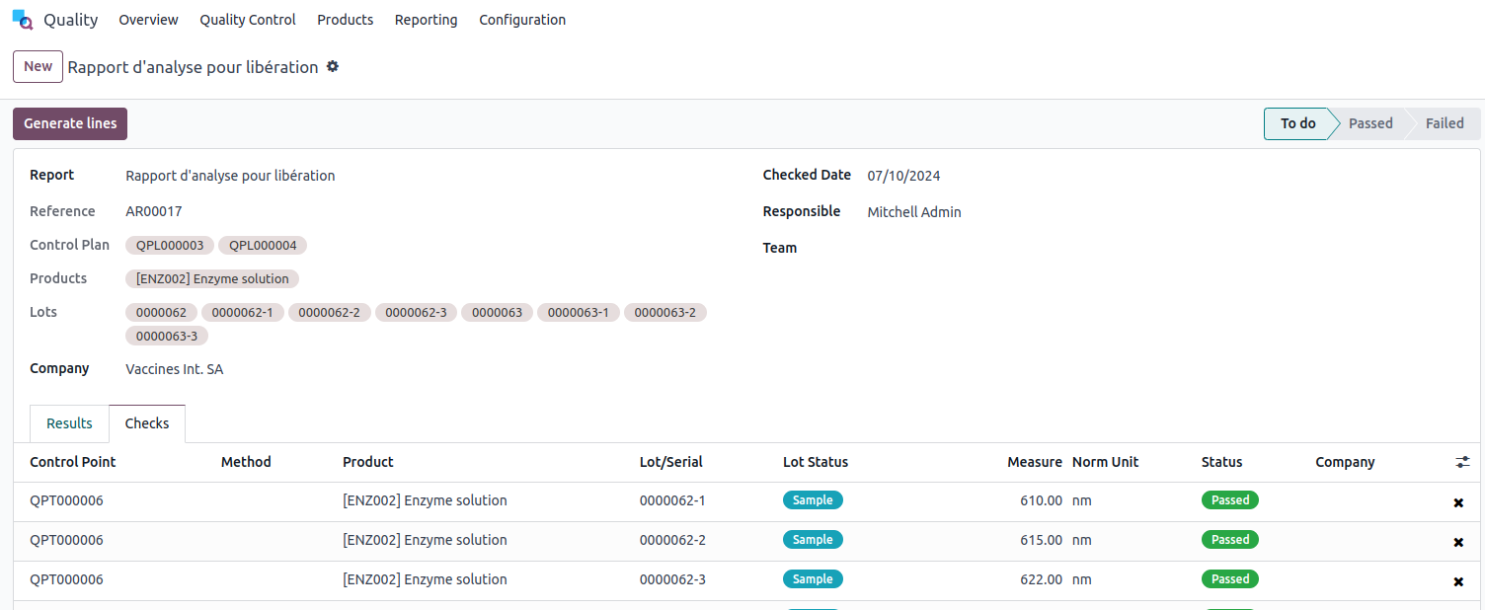Screen dimensions: 1485x610
Task: Open the Quality Control menu
Action: coord(247,20)
